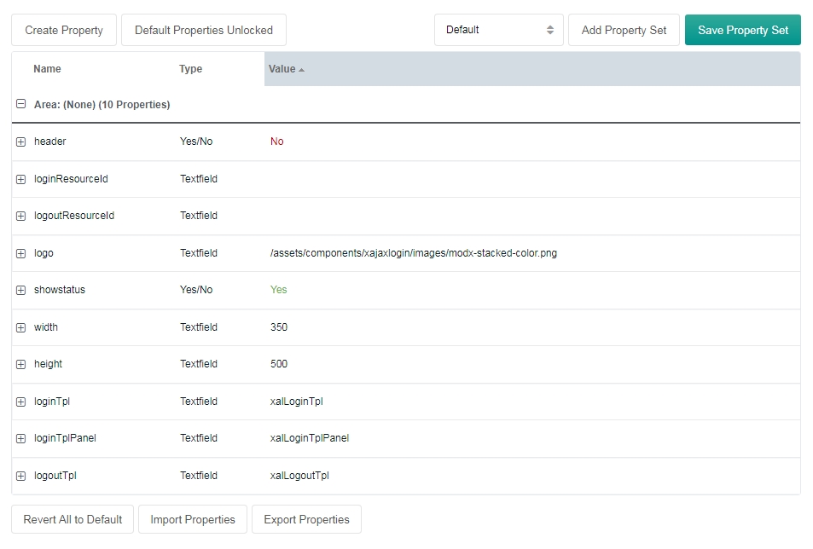Click the plus icon next to logo
The height and width of the screenshot is (549, 813).
click(20, 253)
